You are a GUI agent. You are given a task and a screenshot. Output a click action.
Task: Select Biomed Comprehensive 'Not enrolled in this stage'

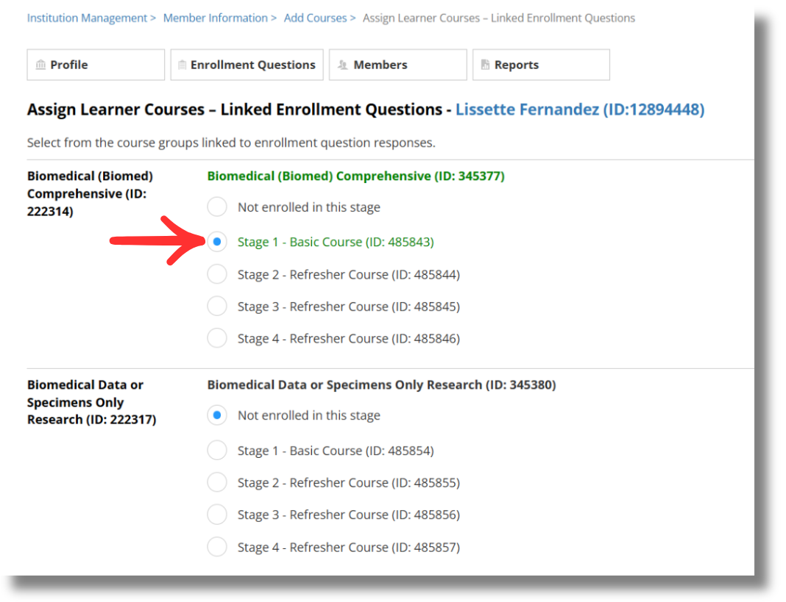tap(217, 207)
